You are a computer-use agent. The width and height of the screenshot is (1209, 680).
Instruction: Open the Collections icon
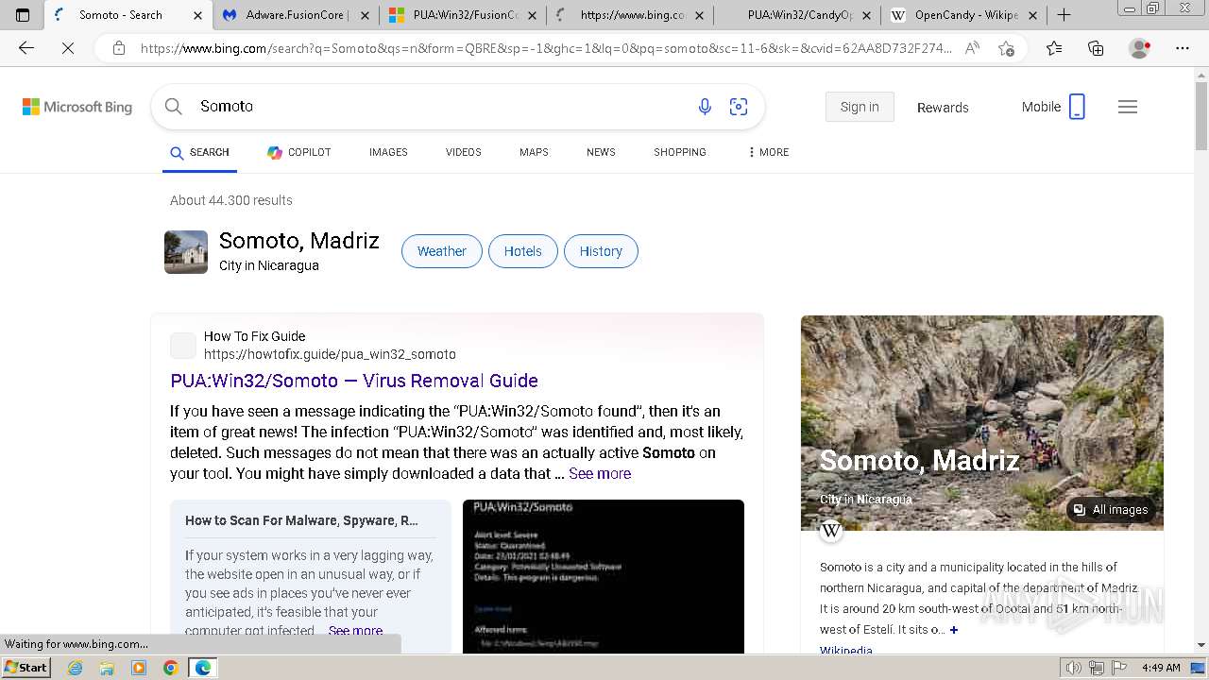tap(1096, 48)
